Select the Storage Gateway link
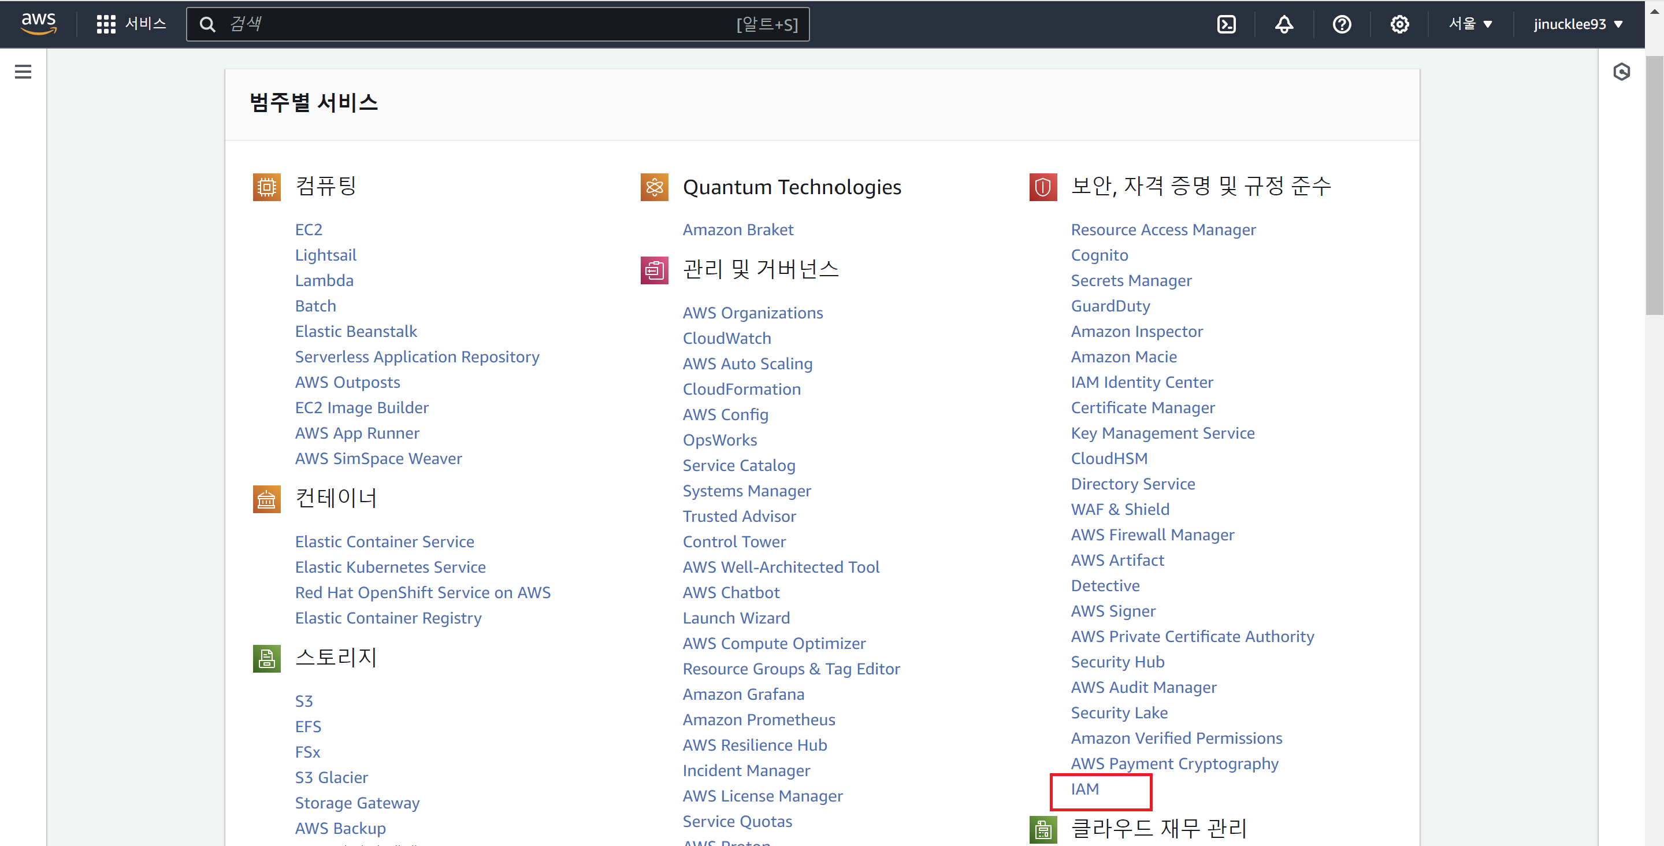 [357, 803]
